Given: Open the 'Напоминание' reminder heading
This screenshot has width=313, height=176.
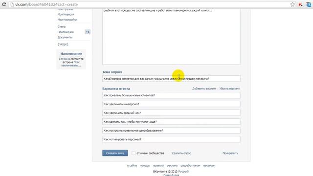Looking at the screenshot, I should pyautogui.click(x=71, y=54).
